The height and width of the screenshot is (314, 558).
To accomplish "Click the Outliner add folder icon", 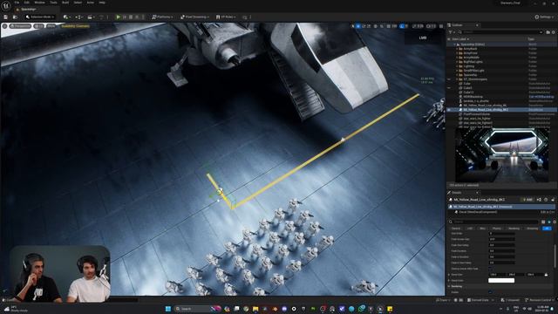I will point(548,32).
